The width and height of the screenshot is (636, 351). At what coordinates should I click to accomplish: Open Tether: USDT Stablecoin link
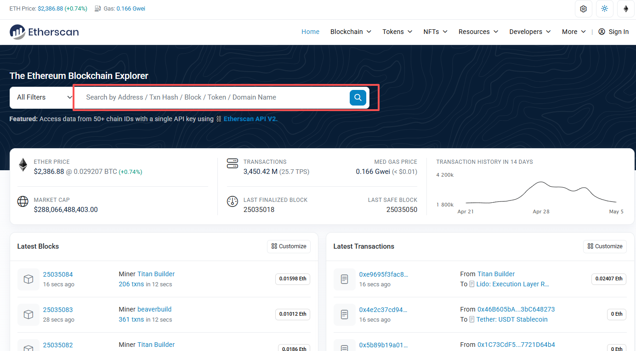(512, 319)
